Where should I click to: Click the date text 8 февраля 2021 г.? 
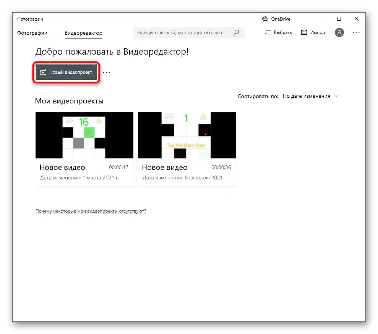tap(206, 178)
